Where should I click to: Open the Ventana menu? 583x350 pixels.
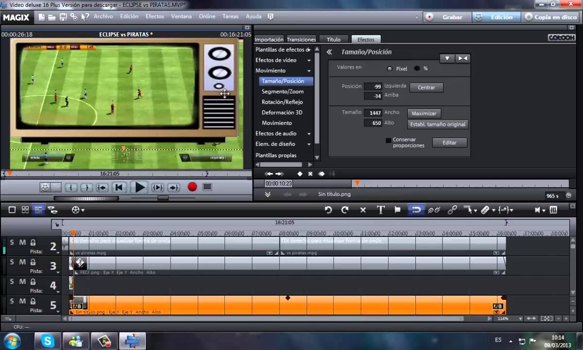181,16
